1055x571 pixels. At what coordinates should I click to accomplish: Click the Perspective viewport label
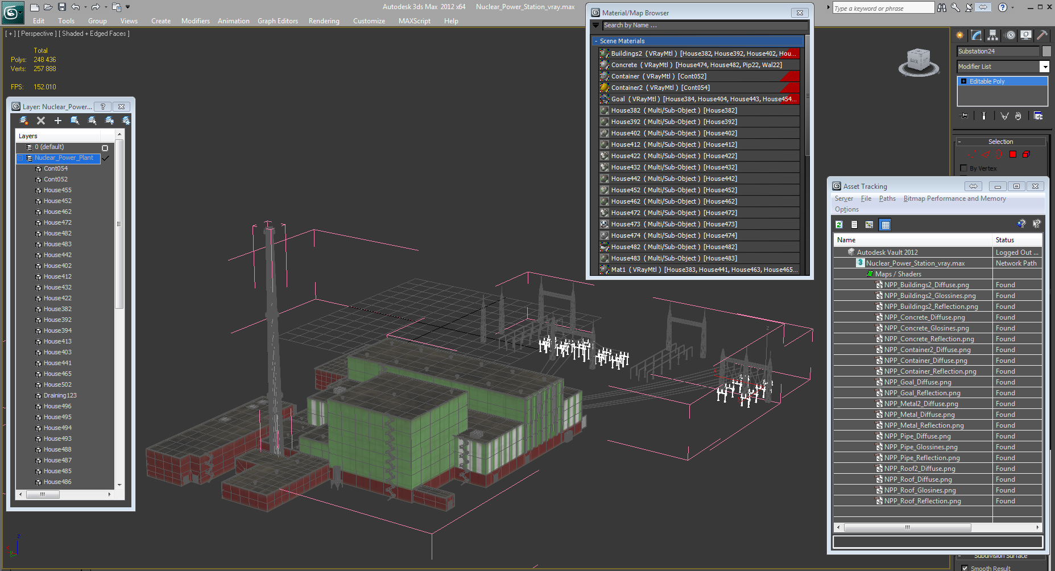[37, 34]
